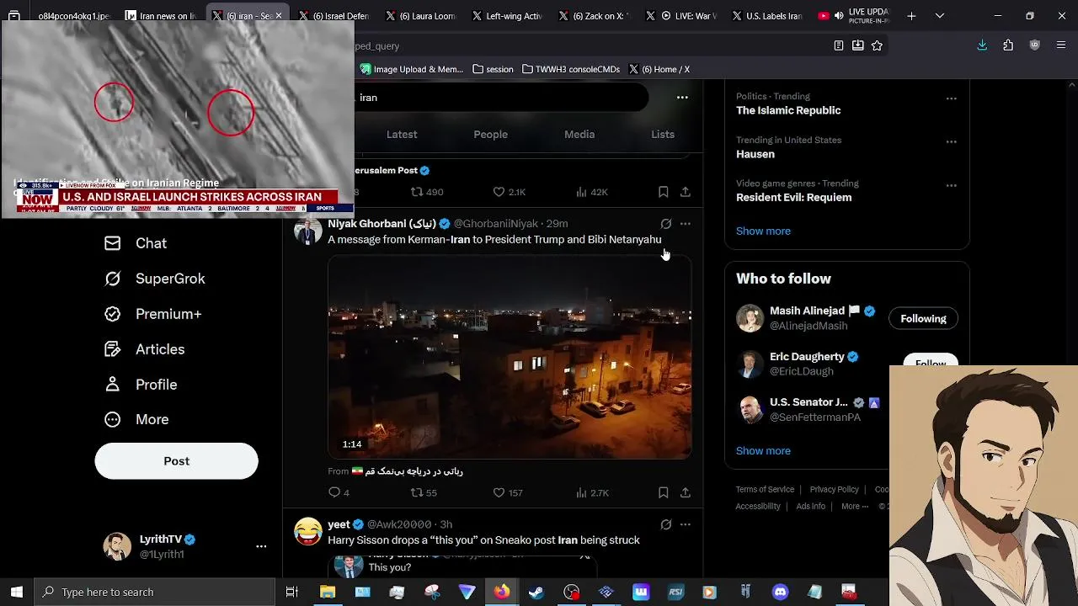This screenshot has height=606, width=1078.
Task: Open LyrithTV account options menu
Action: (x=261, y=546)
